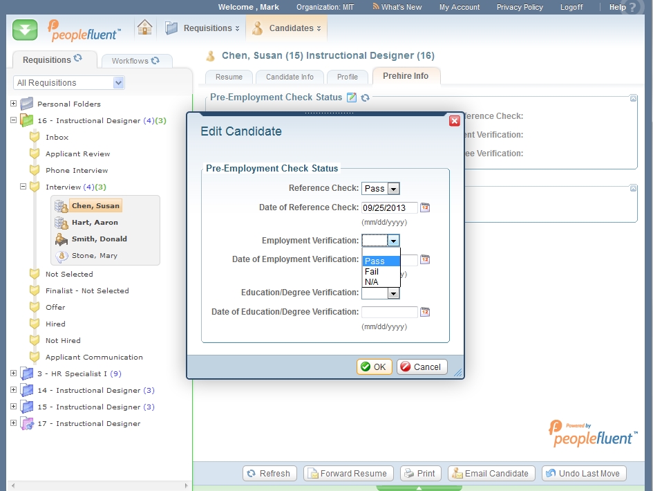Image resolution: width=653 pixels, height=491 pixels.
Task: Click the green download arrow icon
Action: pyautogui.click(x=25, y=30)
